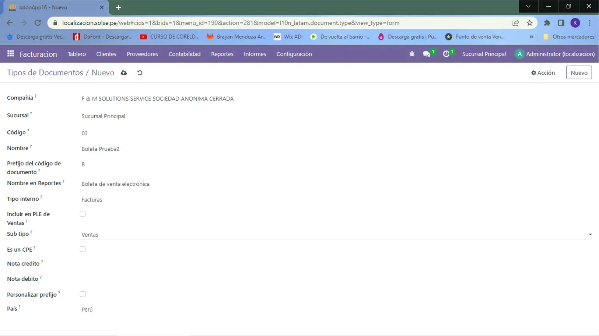
Task: Open Descarga gratis | Pu... bookmark
Action: 408,37
